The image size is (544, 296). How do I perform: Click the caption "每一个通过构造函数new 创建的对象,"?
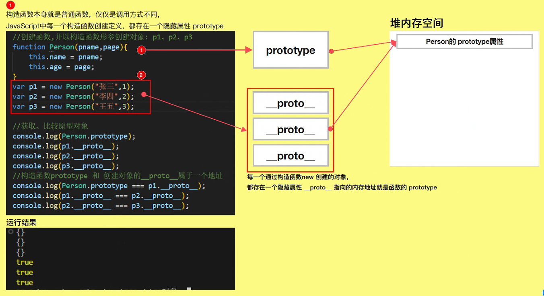click(x=298, y=177)
